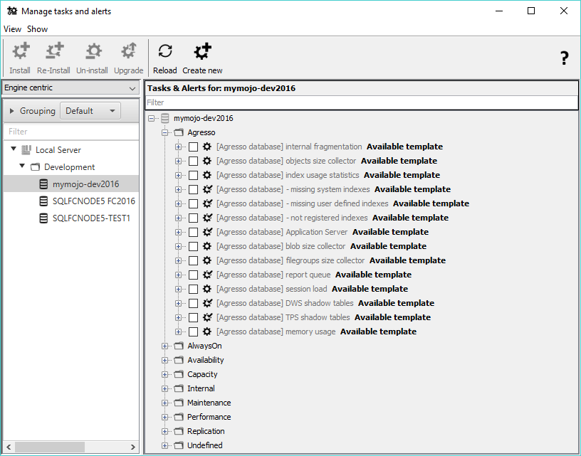Click Available template for Application Server

pyautogui.click(x=390, y=232)
